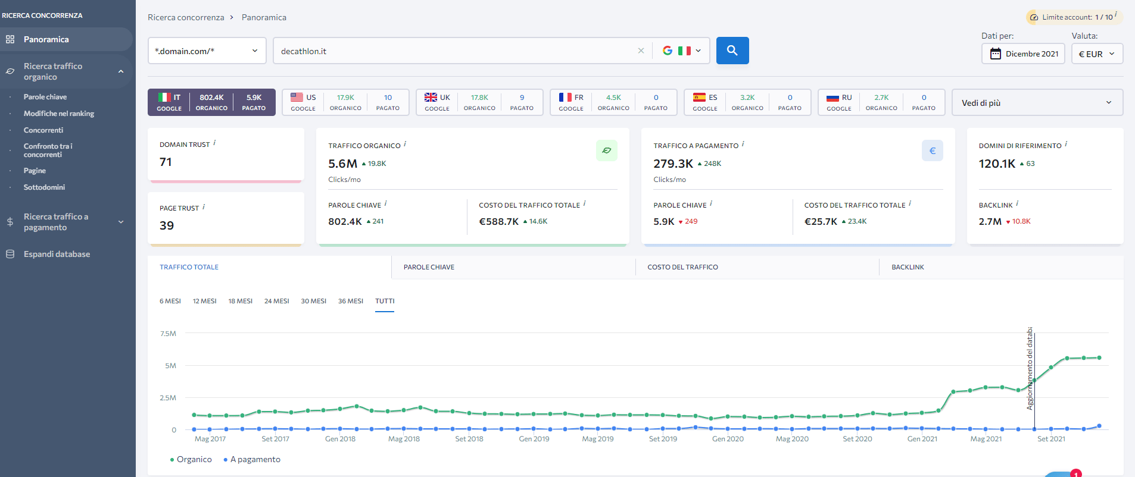
Task: Switch to Costo del traffico tab
Action: [x=757, y=267]
